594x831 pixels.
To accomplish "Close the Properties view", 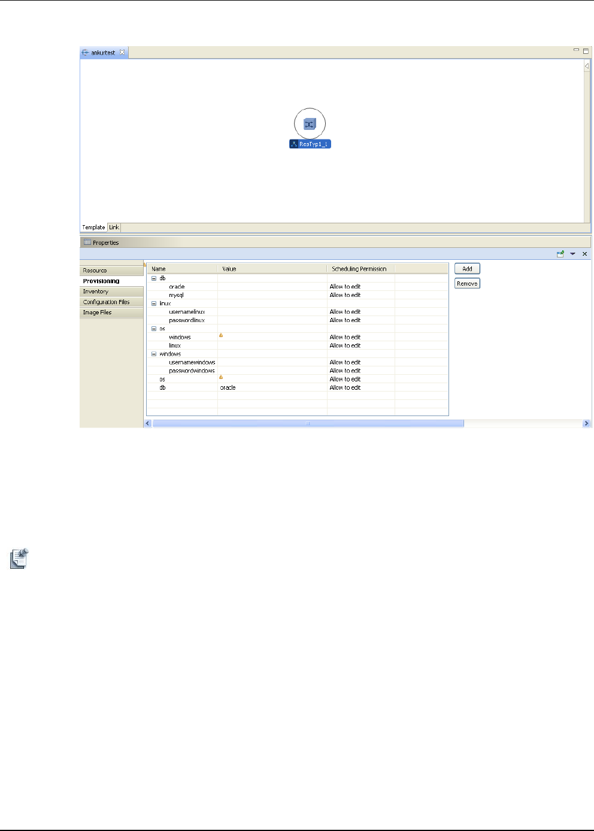I will (x=585, y=254).
